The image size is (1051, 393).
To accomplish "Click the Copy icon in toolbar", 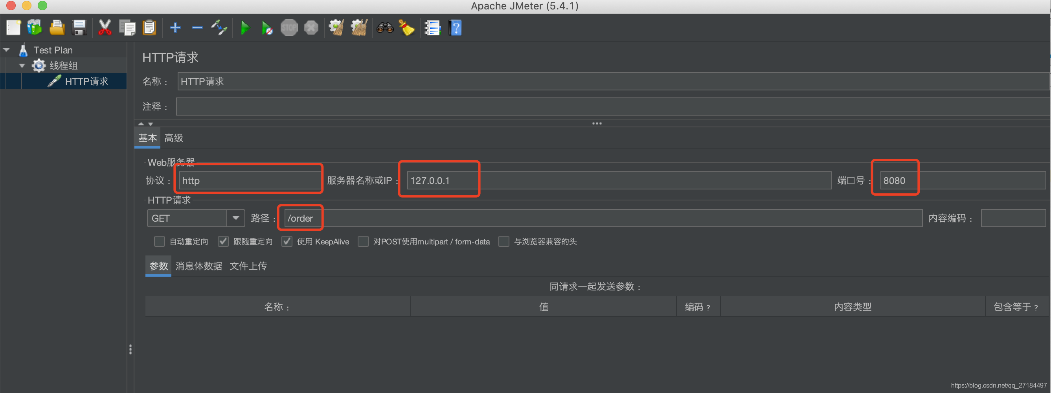I will pos(127,28).
